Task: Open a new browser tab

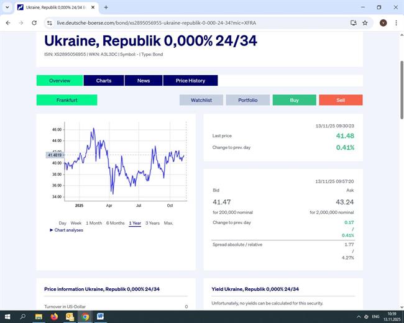Action: (x=106, y=7)
